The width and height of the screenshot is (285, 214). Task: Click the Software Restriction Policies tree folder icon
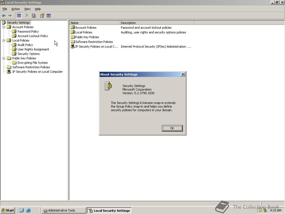[9, 67]
